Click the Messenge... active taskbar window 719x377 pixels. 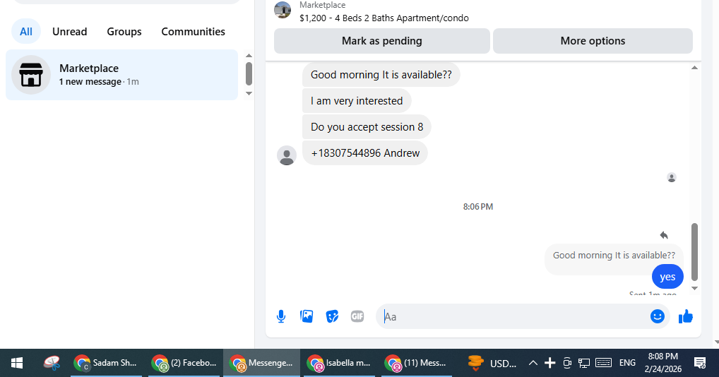point(261,364)
